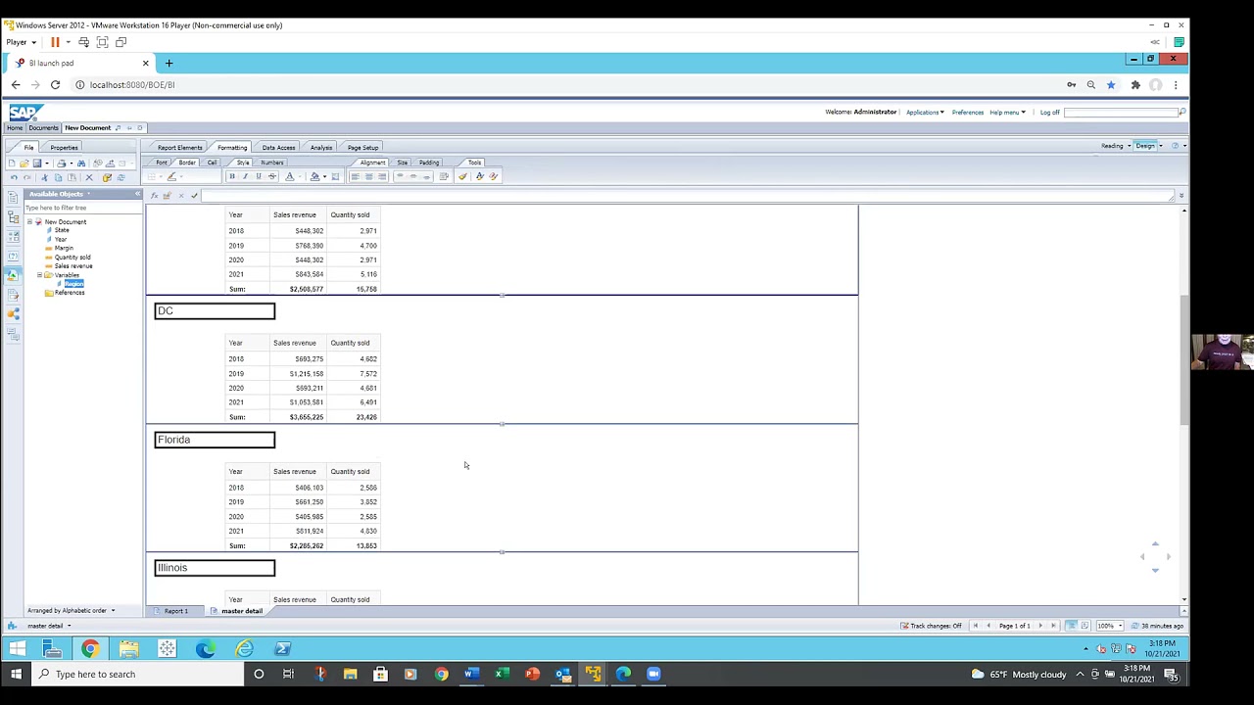The height and width of the screenshot is (705, 1254).
Task: Toggle Align center
Action: pyautogui.click(x=369, y=176)
